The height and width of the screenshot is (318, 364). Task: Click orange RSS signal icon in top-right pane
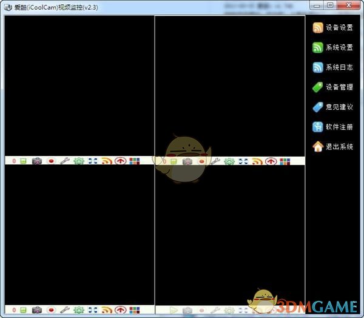click(x=257, y=161)
